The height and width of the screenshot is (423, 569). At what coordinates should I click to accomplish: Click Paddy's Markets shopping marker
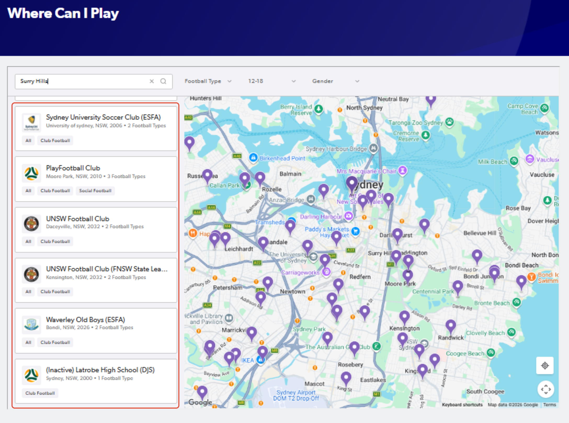click(356, 231)
